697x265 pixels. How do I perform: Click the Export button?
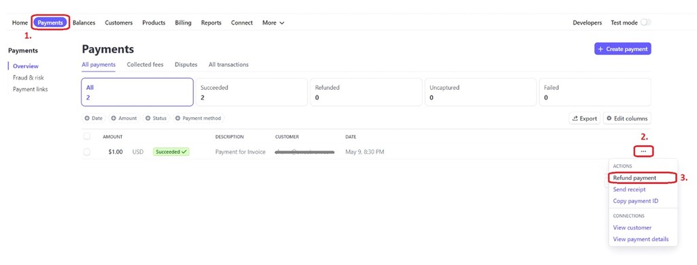pyautogui.click(x=585, y=119)
